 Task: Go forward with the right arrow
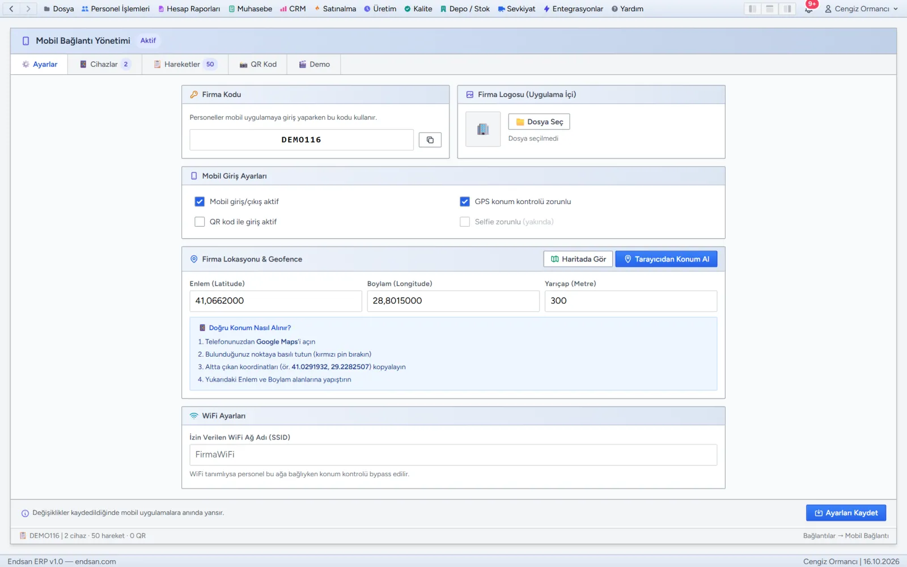point(28,9)
